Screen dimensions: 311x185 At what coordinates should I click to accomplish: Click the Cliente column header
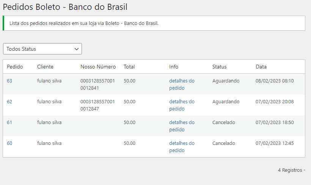coord(45,67)
